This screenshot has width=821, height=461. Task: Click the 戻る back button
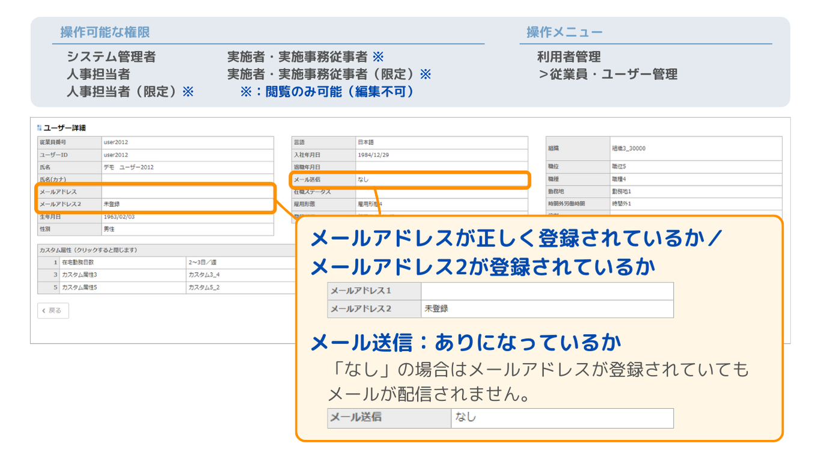click(53, 311)
